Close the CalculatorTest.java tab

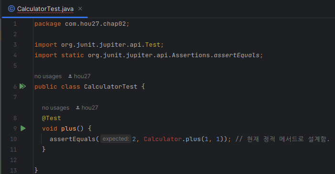tap(80, 9)
